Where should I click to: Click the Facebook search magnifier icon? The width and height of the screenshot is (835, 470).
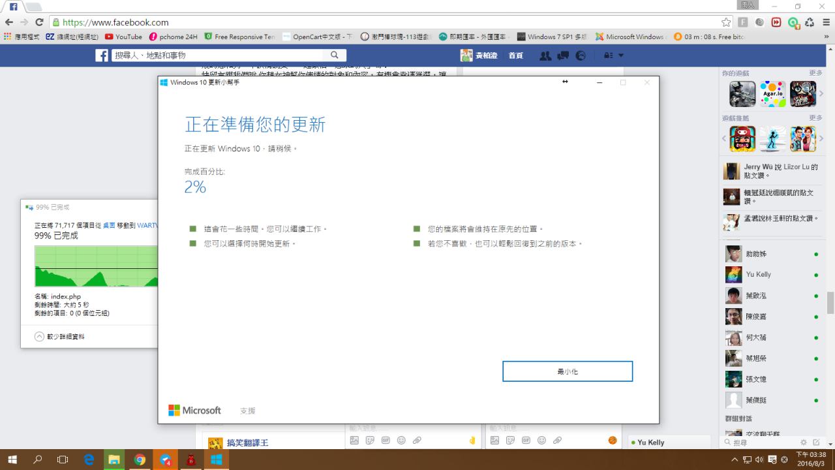click(x=335, y=55)
